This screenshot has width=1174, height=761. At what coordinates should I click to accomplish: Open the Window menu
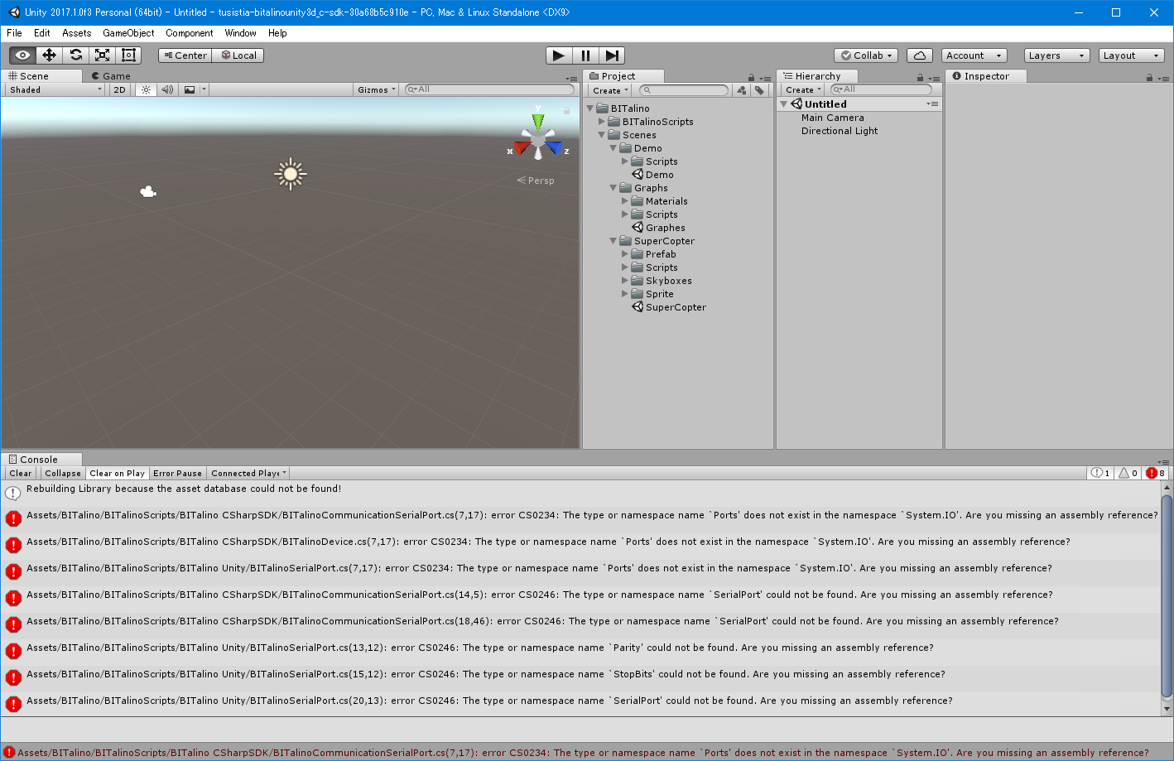point(240,33)
